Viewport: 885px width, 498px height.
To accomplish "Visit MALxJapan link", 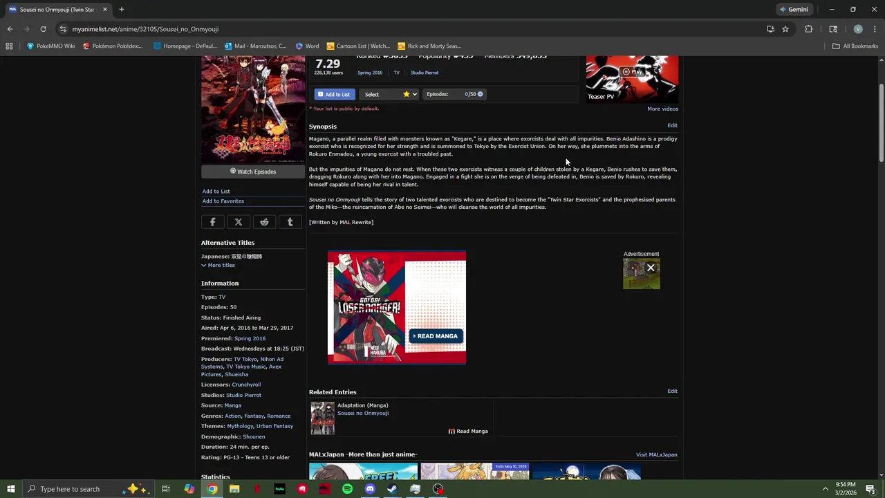I will [656, 455].
